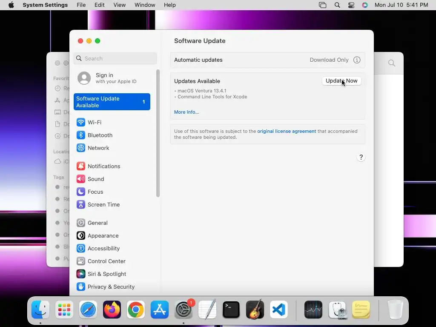Open Disk Utility from the Dock
436x327 pixels.
337,310
